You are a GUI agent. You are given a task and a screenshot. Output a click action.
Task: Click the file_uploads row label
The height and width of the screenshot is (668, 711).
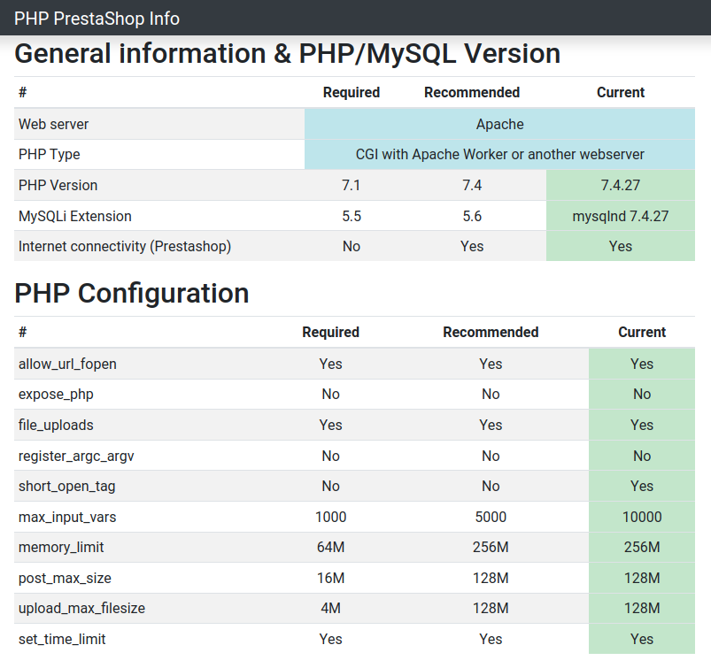pyautogui.click(x=56, y=425)
